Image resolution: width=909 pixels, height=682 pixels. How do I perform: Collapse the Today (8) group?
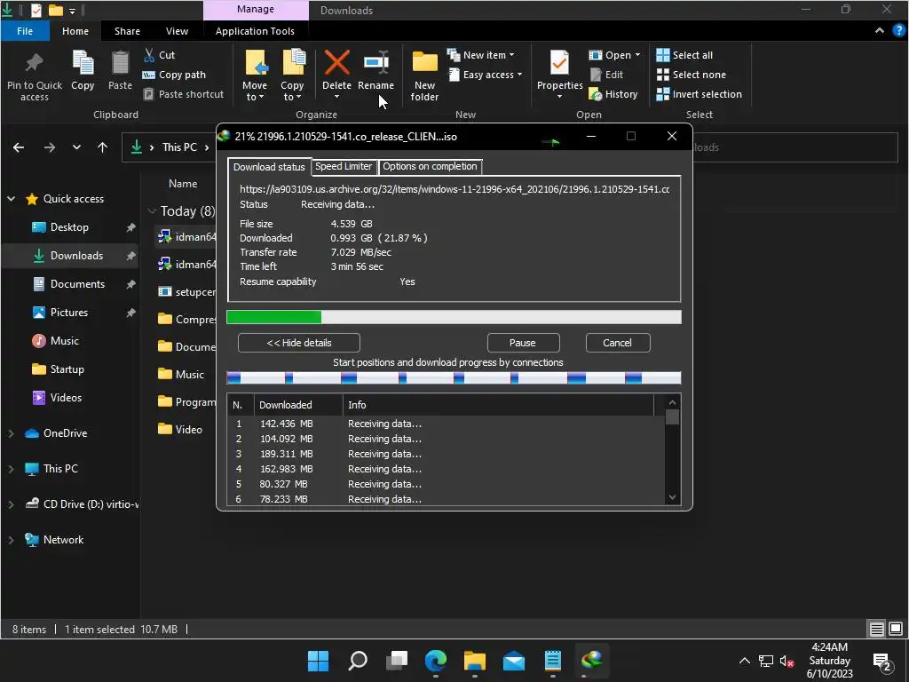coord(152,211)
